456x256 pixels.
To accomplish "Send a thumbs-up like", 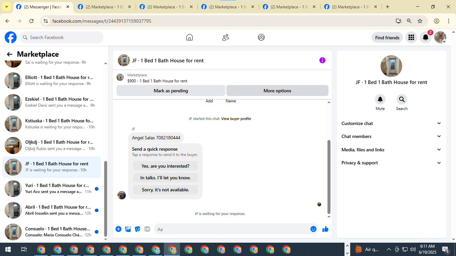I will (x=325, y=229).
